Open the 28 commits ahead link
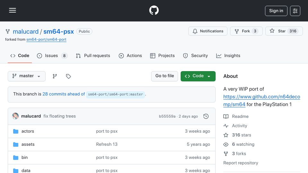Viewport: 308px width, 173px height. pyautogui.click(x=64, y=94)
